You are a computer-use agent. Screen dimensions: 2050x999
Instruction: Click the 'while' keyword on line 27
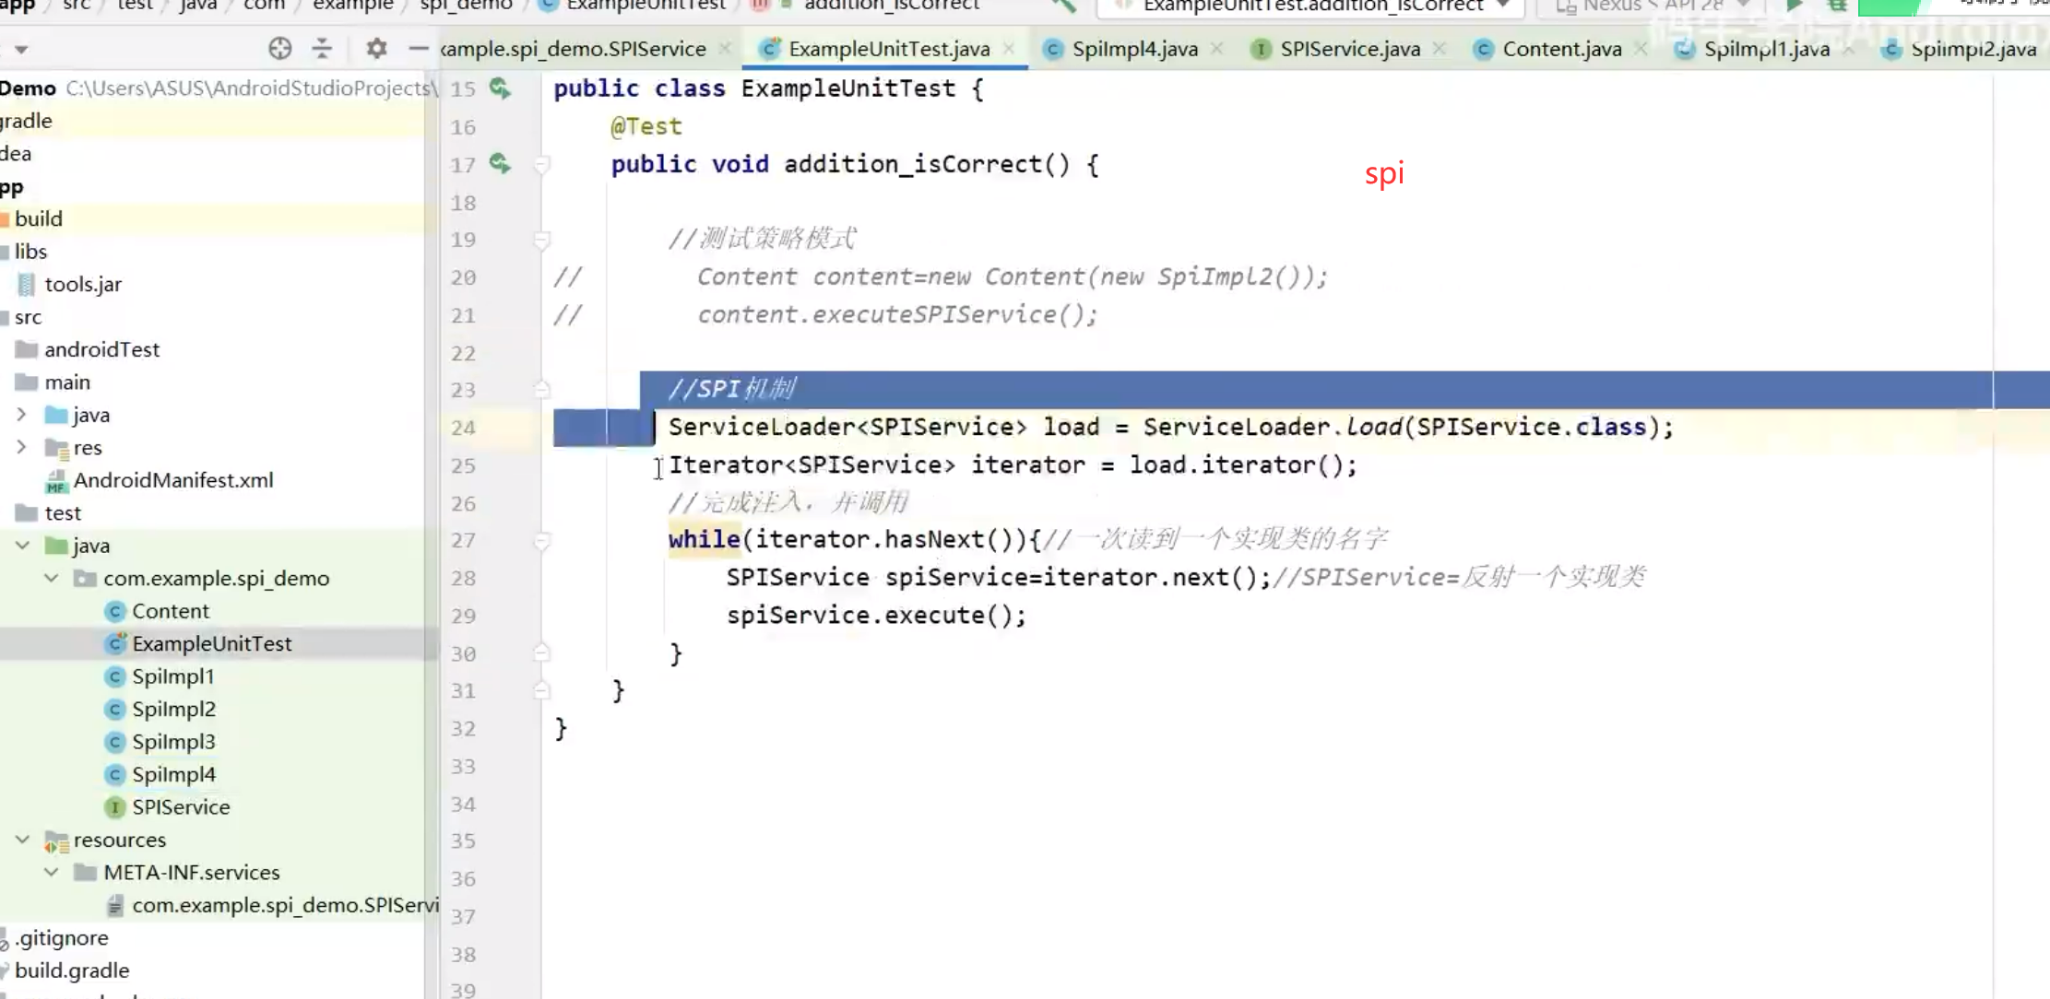tap(704, 539)
